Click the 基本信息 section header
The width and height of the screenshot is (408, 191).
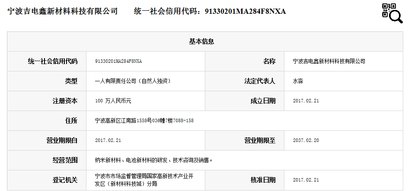pos(201,41)
